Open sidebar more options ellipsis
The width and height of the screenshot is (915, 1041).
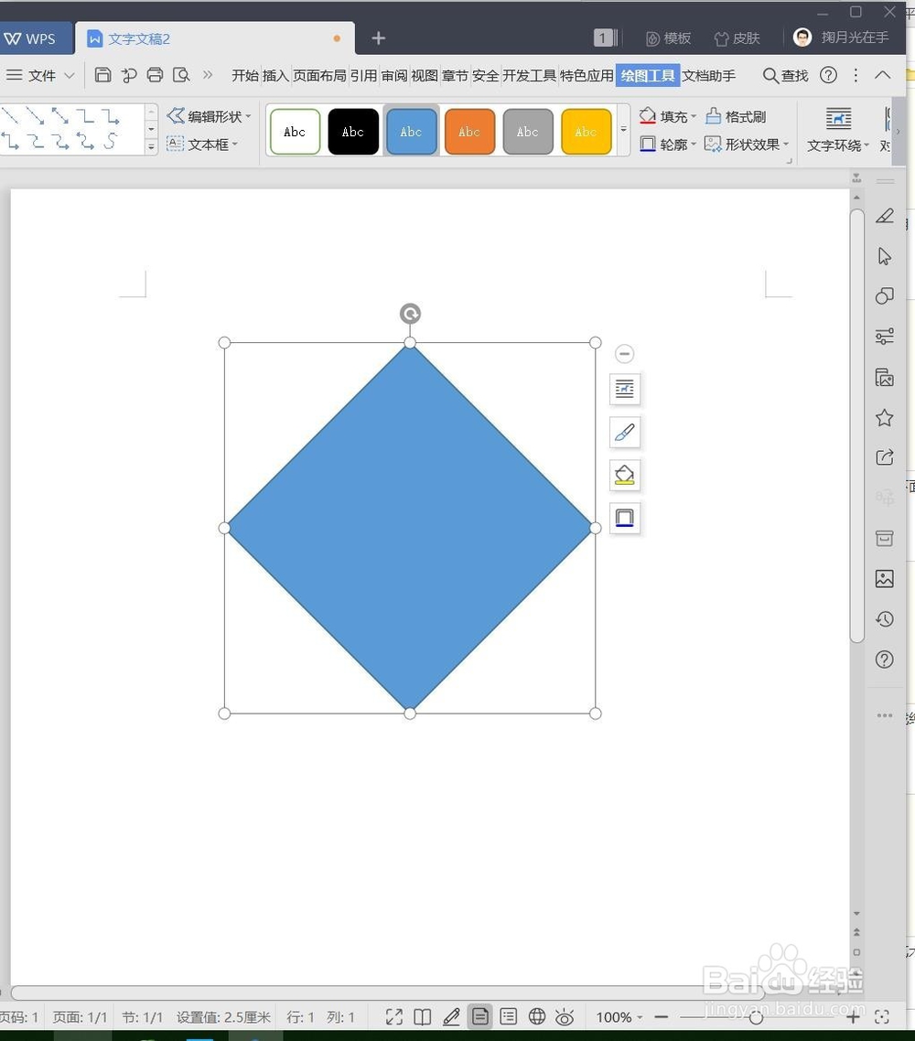pyautogui.click(x=885, y=715)
